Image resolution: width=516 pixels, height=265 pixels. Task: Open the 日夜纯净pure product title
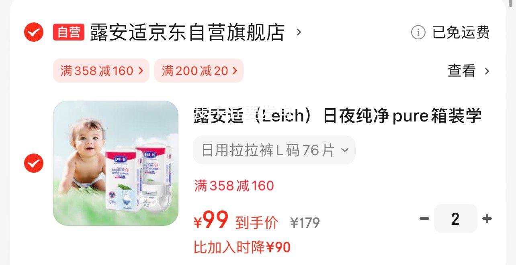click(x=338, y=116)
